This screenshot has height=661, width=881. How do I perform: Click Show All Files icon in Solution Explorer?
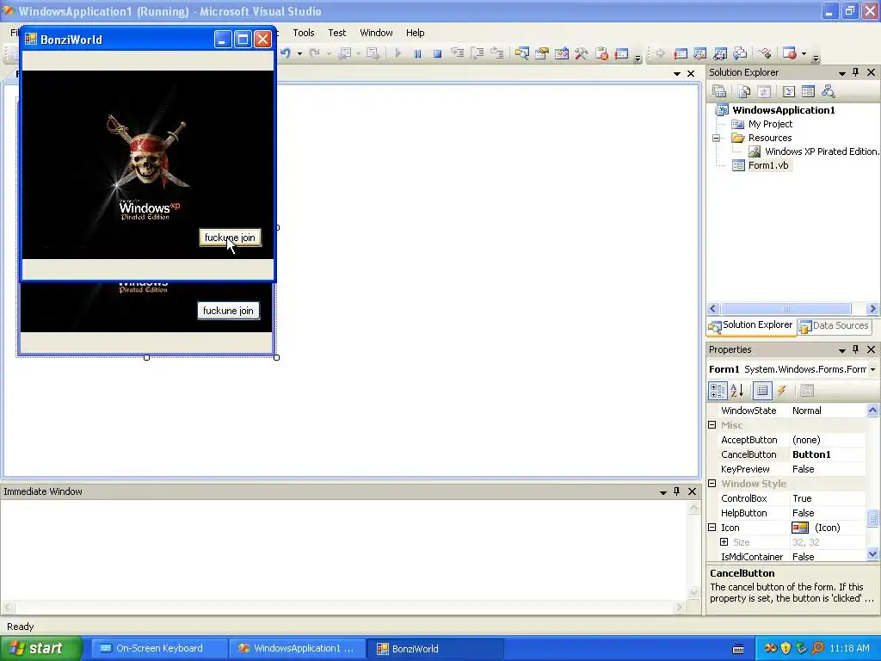tap(744, 91)
